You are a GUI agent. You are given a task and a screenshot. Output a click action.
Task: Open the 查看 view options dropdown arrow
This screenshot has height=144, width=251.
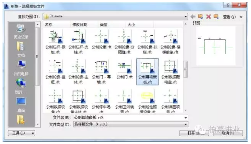241,17
